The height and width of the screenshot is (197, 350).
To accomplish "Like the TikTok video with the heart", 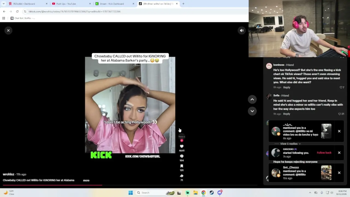I will pos(182,146).
